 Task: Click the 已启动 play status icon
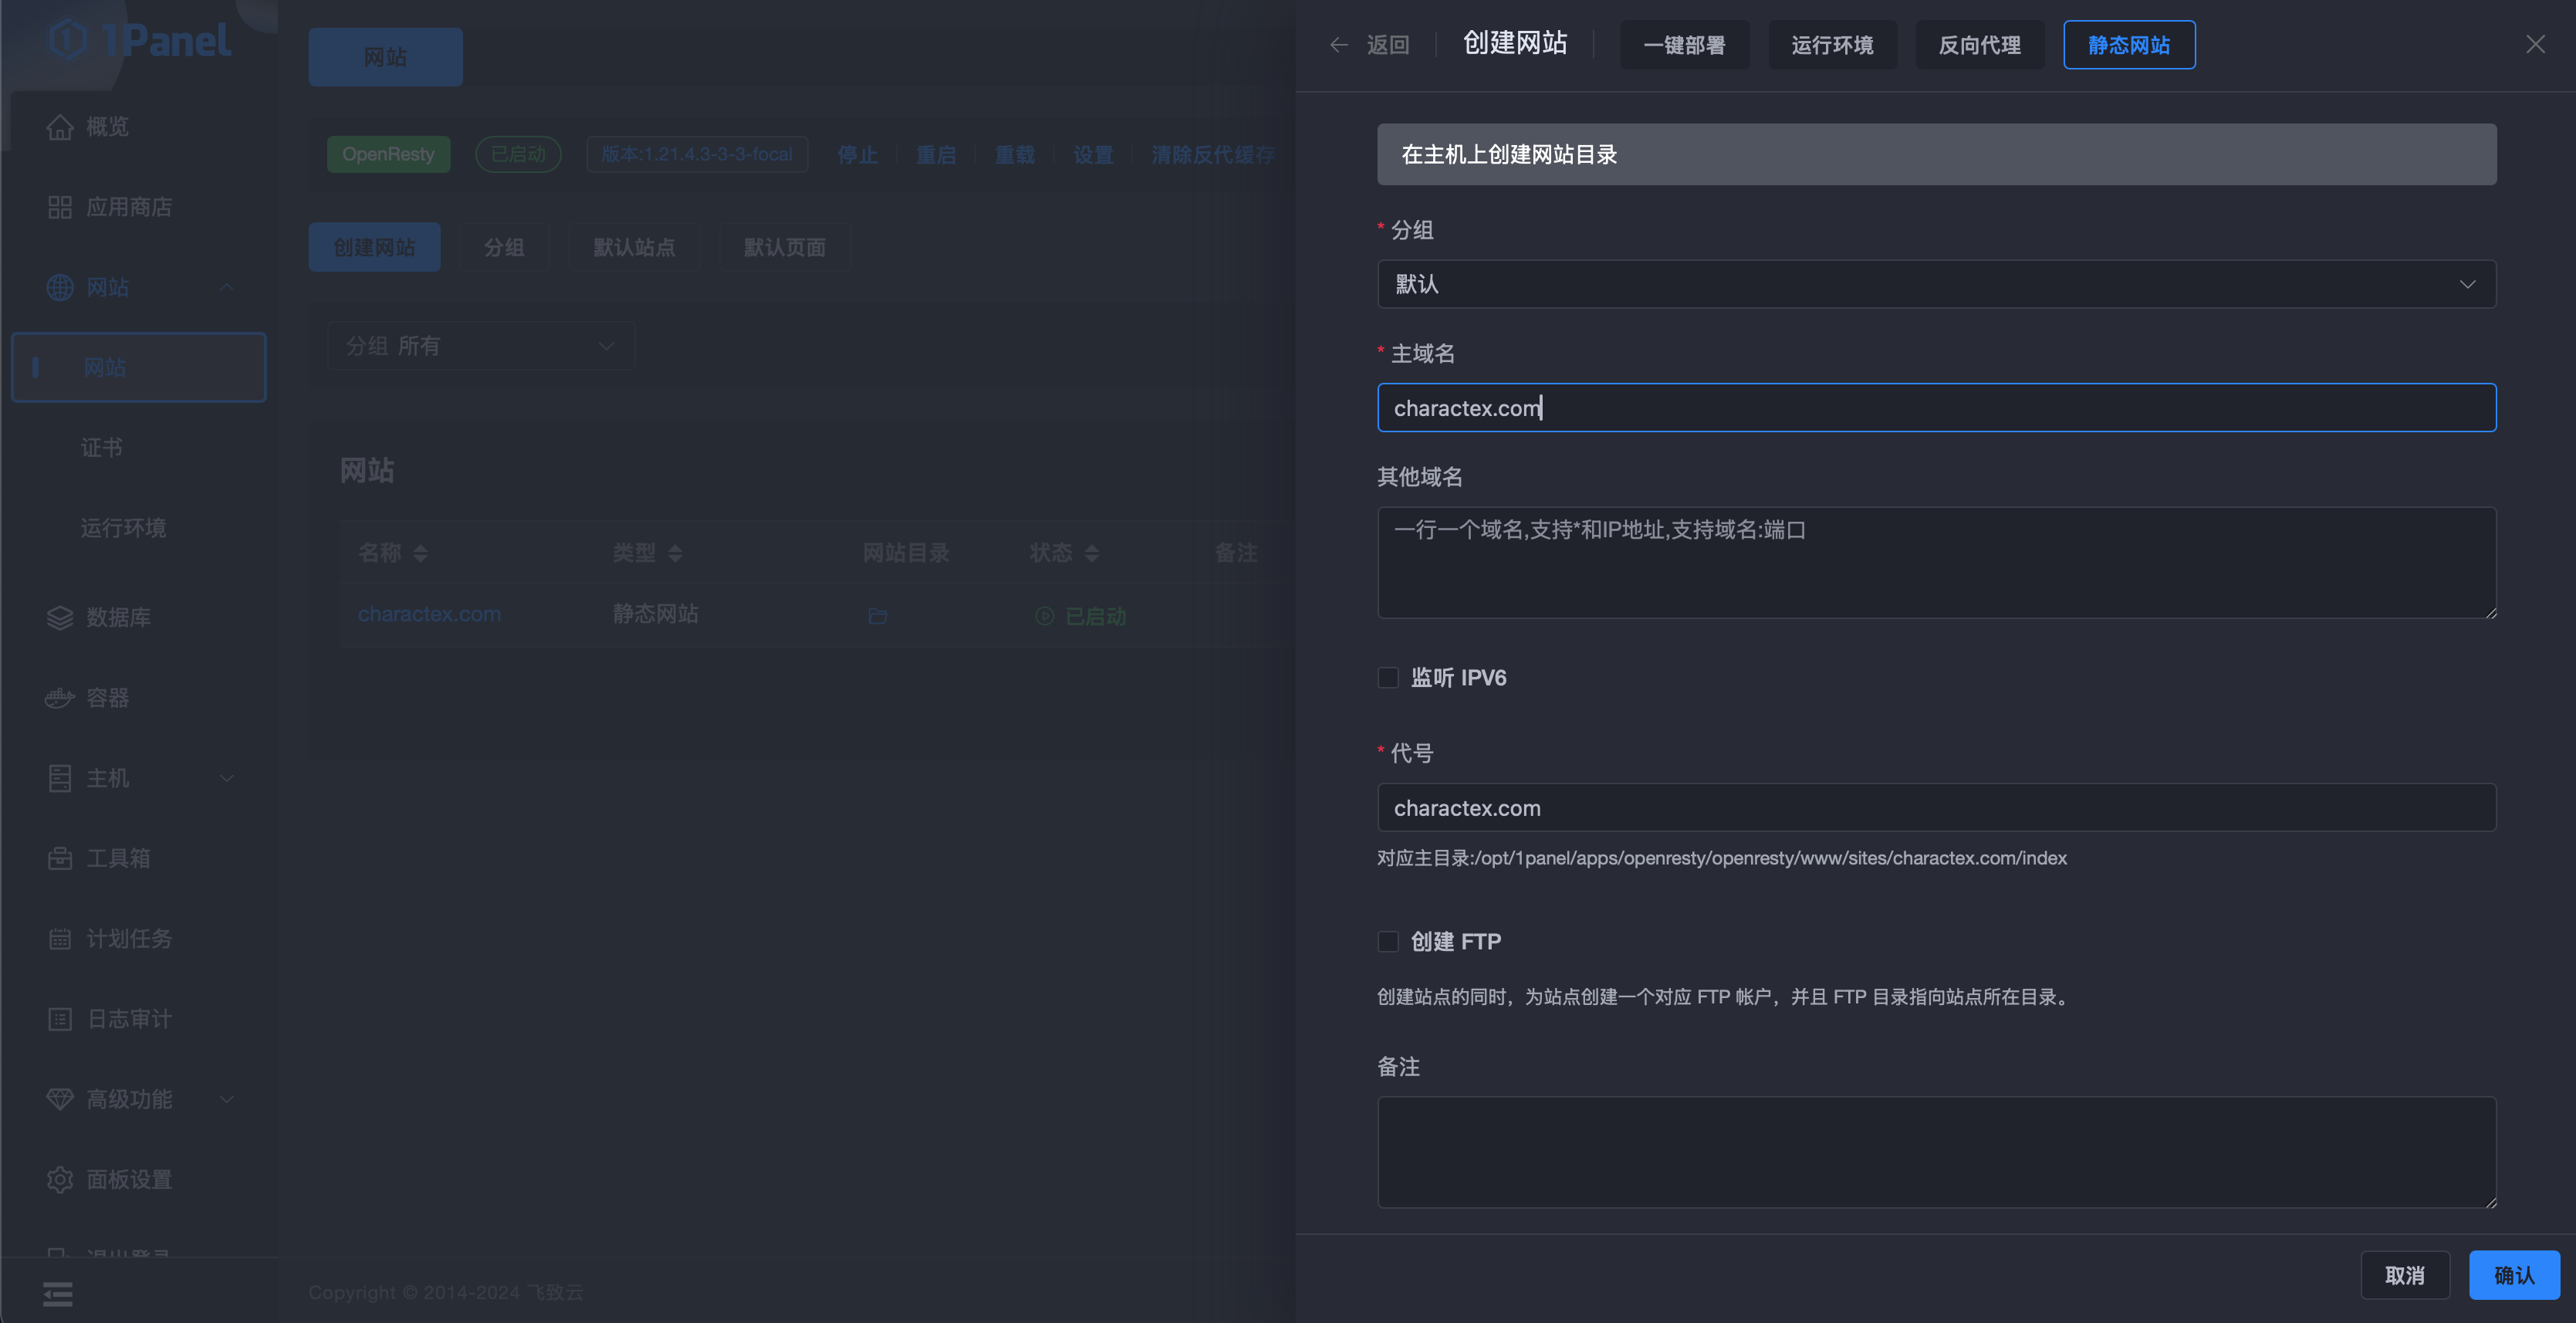point(1044,616)
